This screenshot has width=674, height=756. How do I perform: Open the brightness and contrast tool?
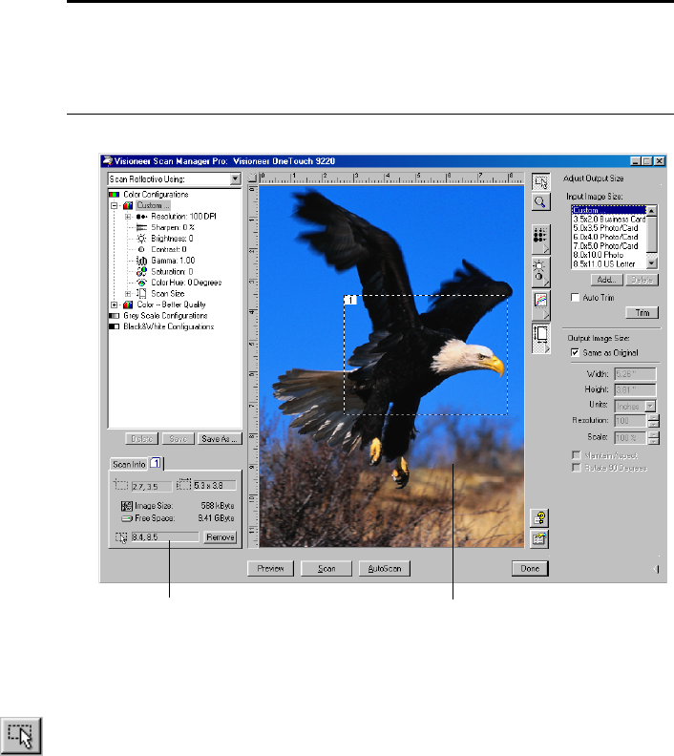click(x=540, y=270)
